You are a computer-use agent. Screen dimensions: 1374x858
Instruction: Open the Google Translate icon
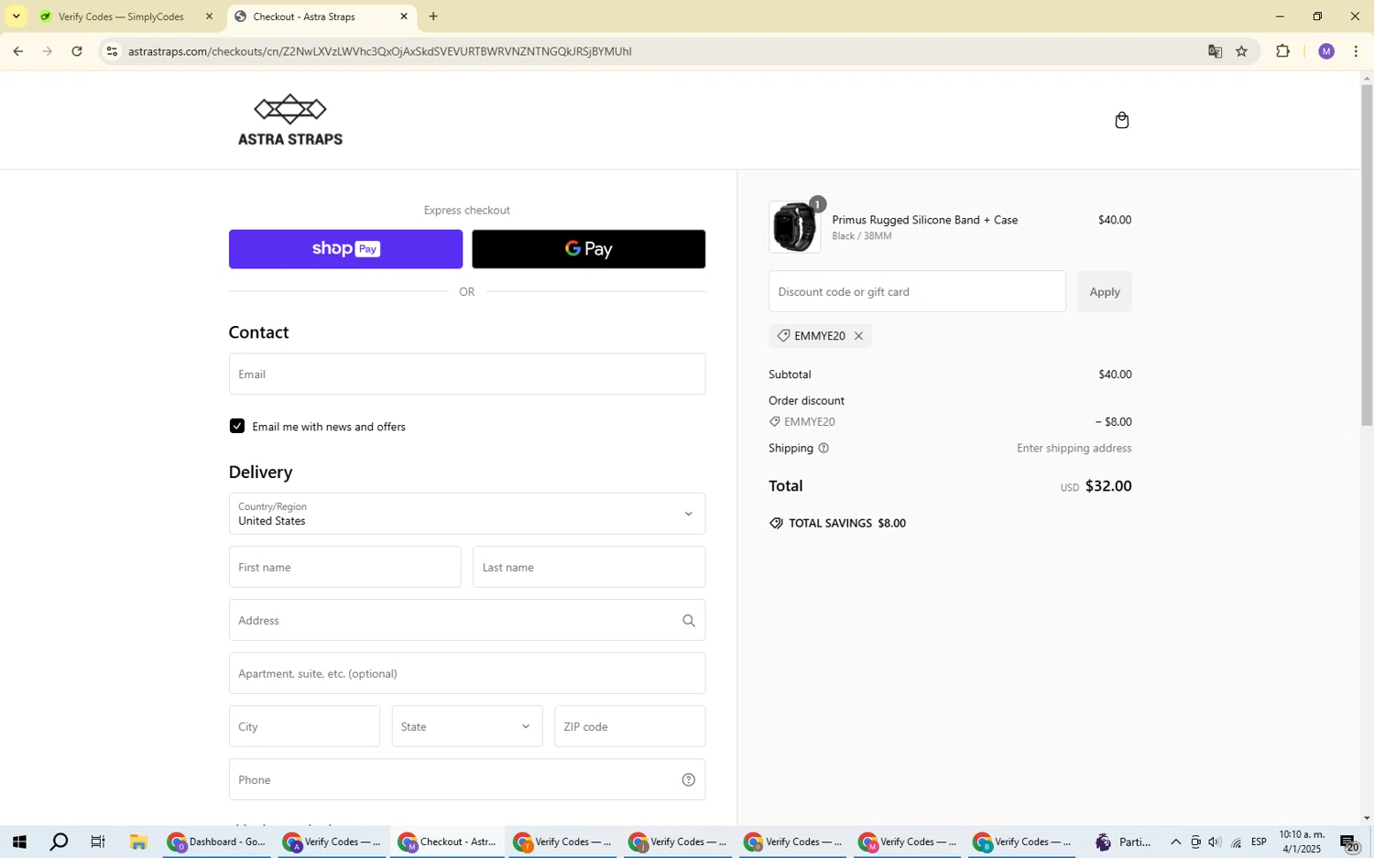[x=1215, y=51]
